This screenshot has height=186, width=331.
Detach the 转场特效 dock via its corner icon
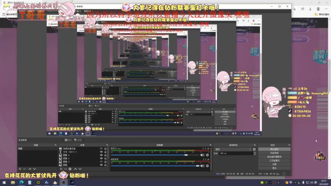tap(255, 145)
